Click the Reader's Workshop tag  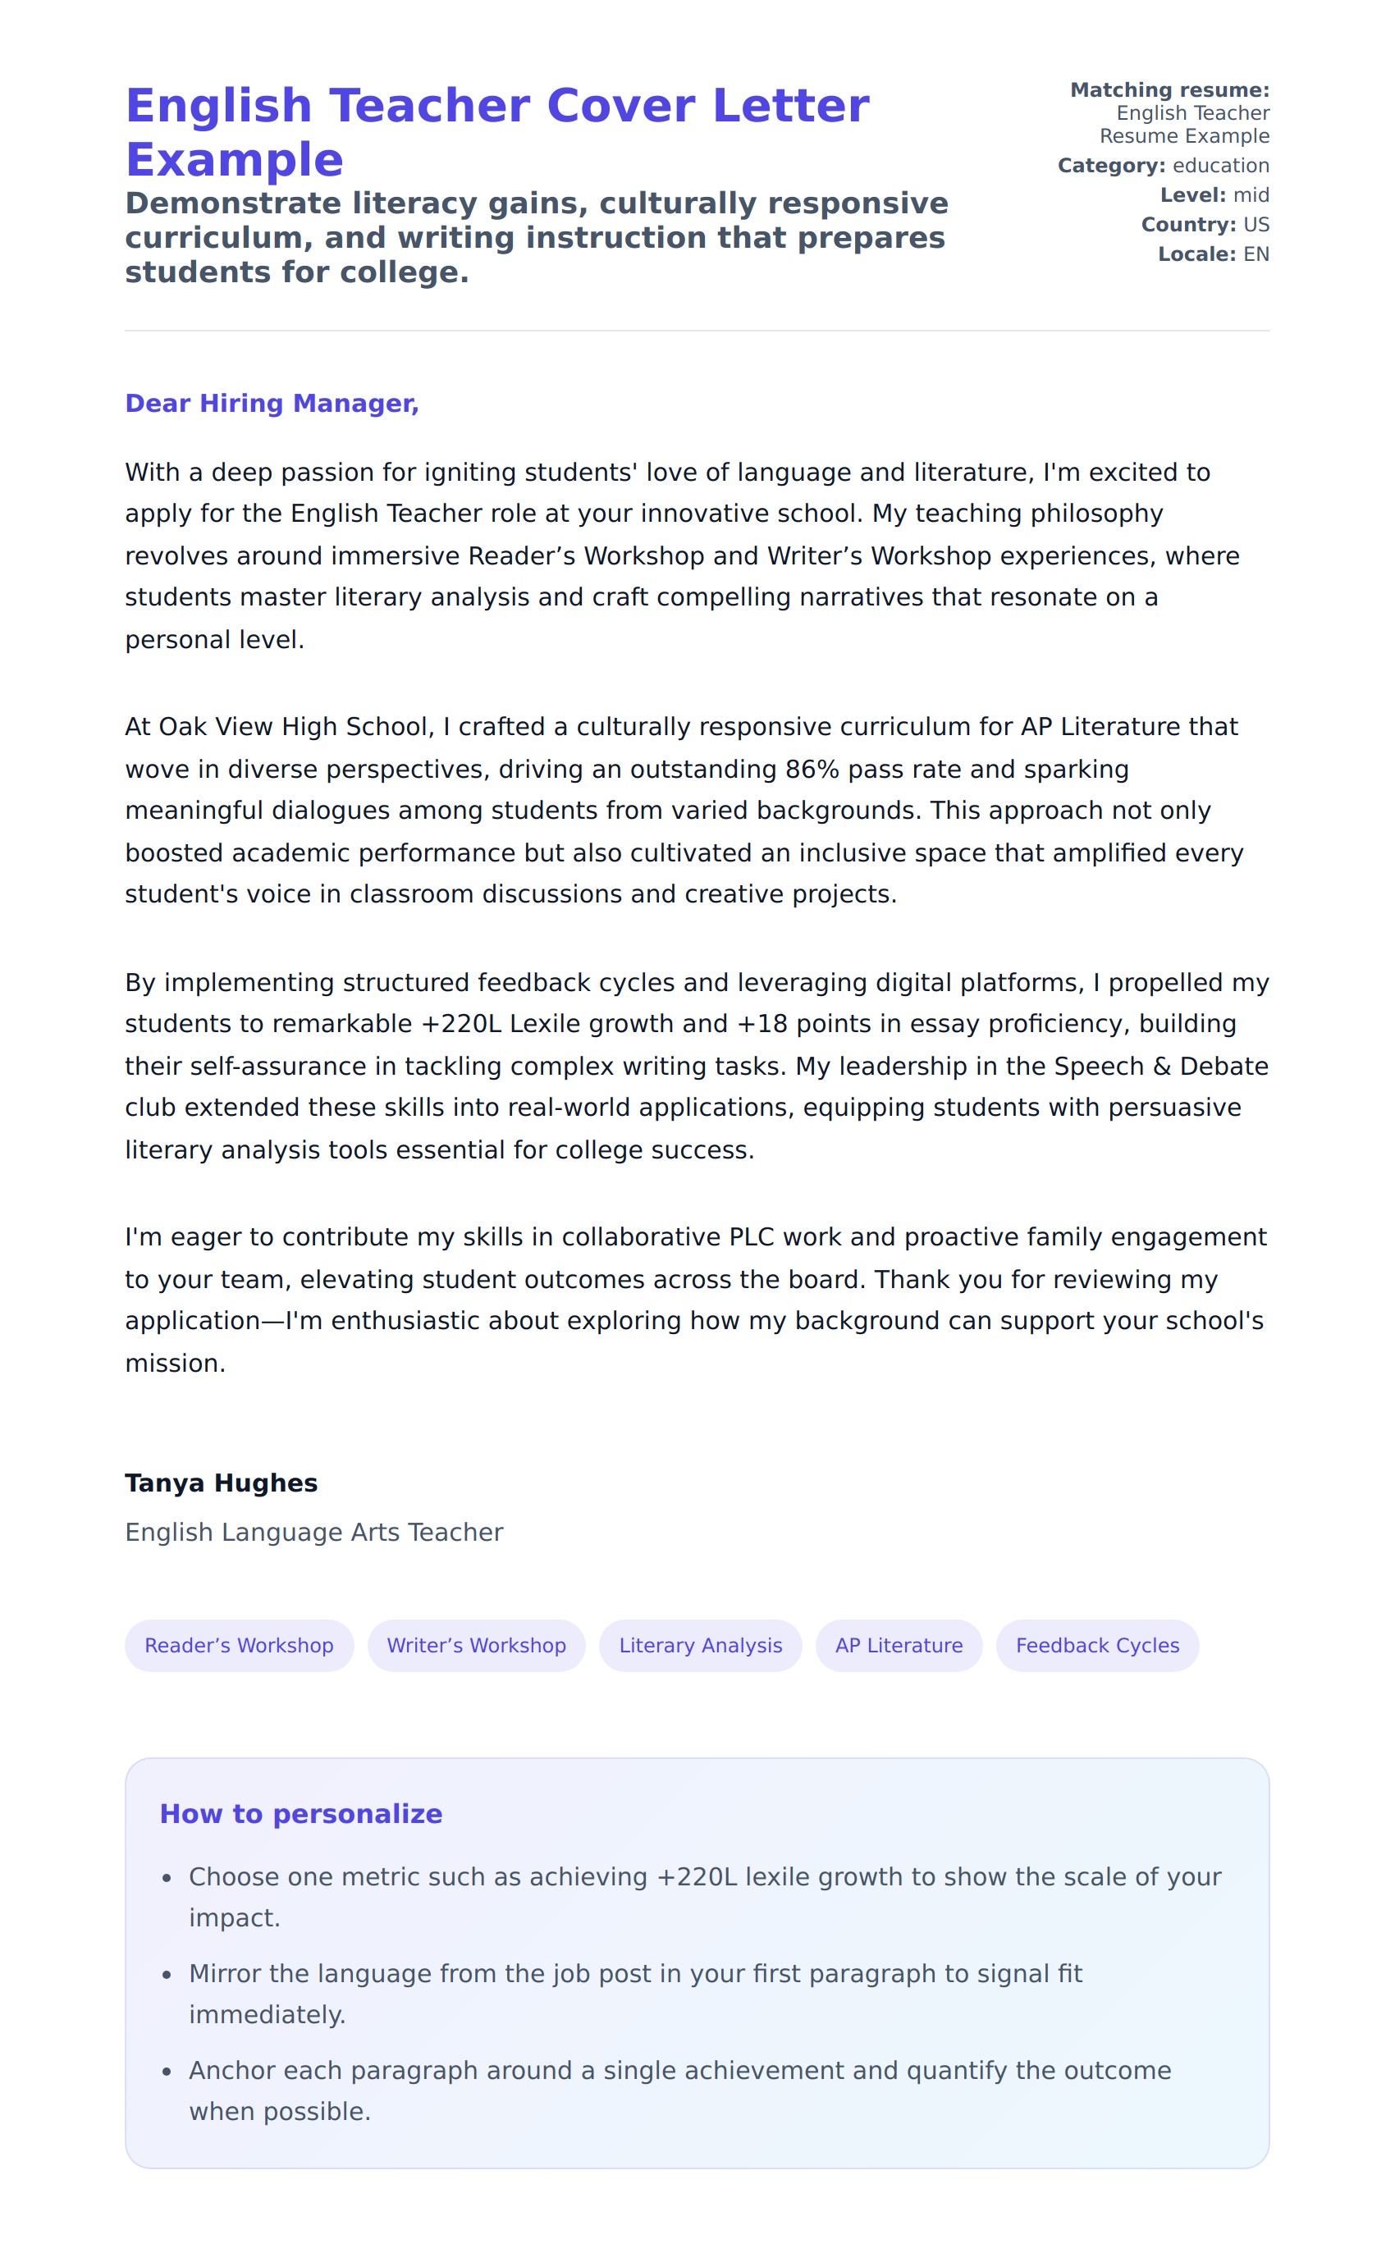pos(239,1645)
